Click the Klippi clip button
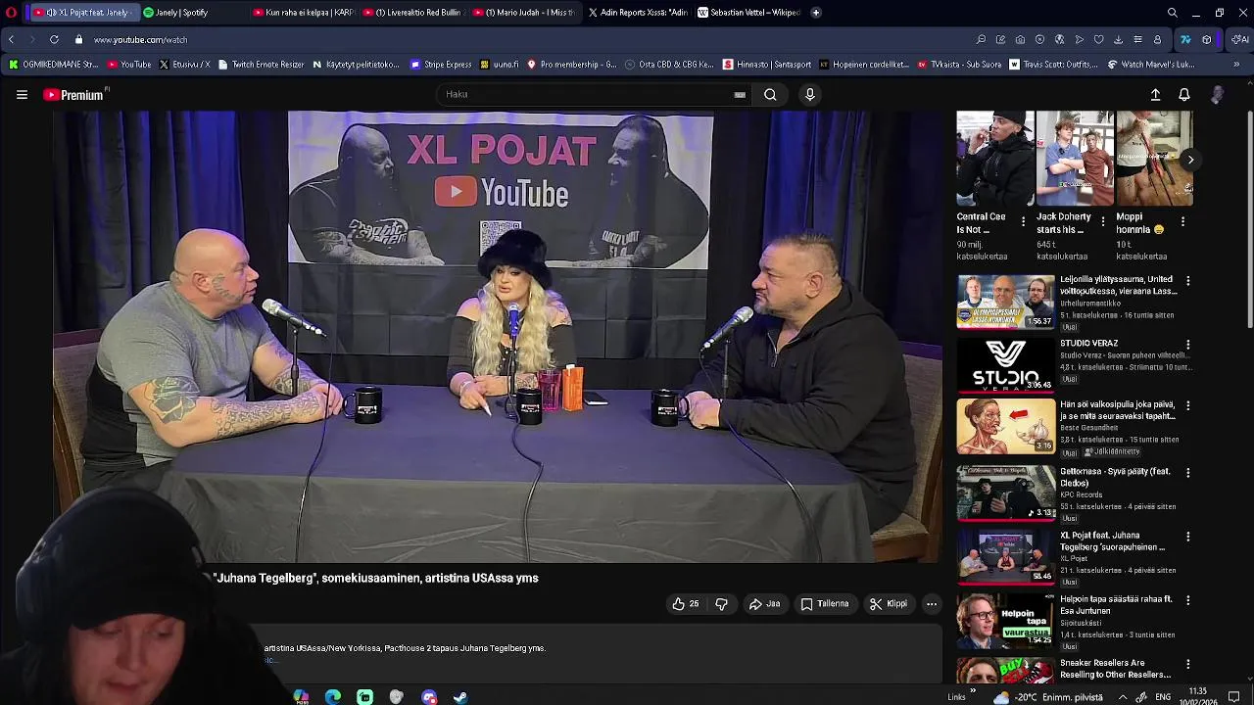This screenshot has height=705, width=1254. (889, 604)
